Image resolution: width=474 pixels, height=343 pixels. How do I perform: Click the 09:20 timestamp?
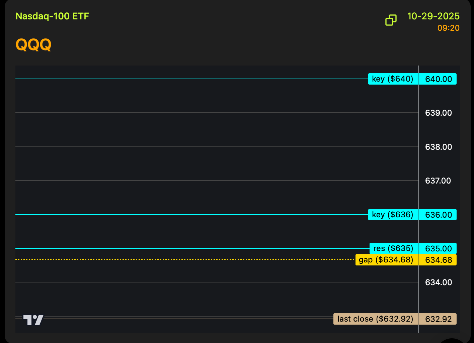point(448,28)
